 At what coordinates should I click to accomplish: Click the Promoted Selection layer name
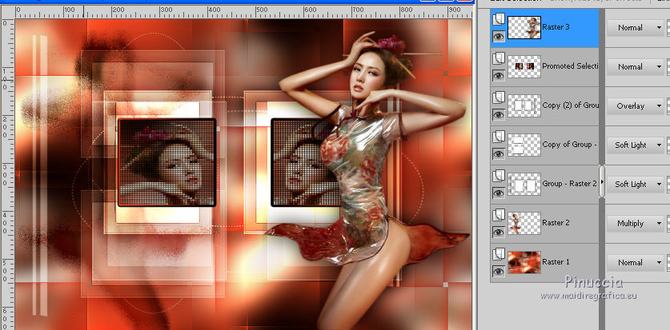point(570,66)
